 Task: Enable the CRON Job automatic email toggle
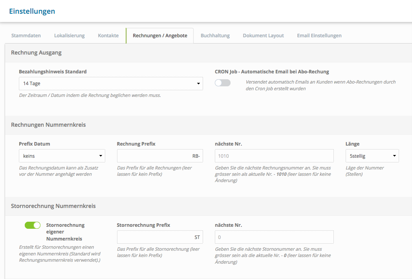223,83
